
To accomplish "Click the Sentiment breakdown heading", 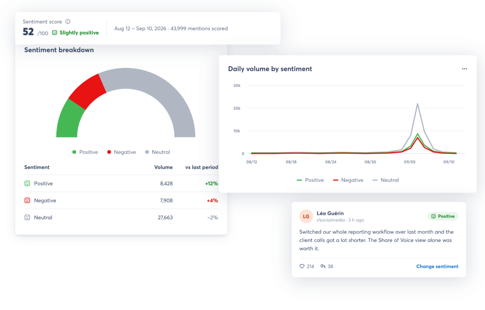I will [59, 50].
